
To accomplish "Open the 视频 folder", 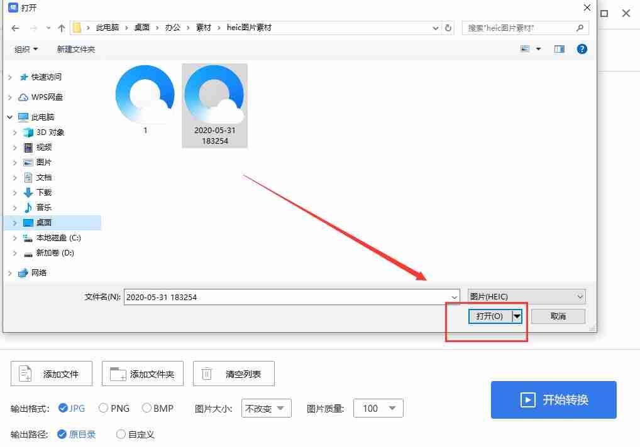I will [43, 147].
